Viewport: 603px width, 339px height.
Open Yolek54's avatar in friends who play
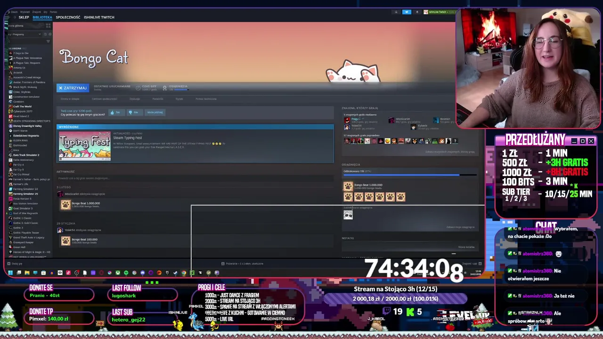tap(347, 126)
